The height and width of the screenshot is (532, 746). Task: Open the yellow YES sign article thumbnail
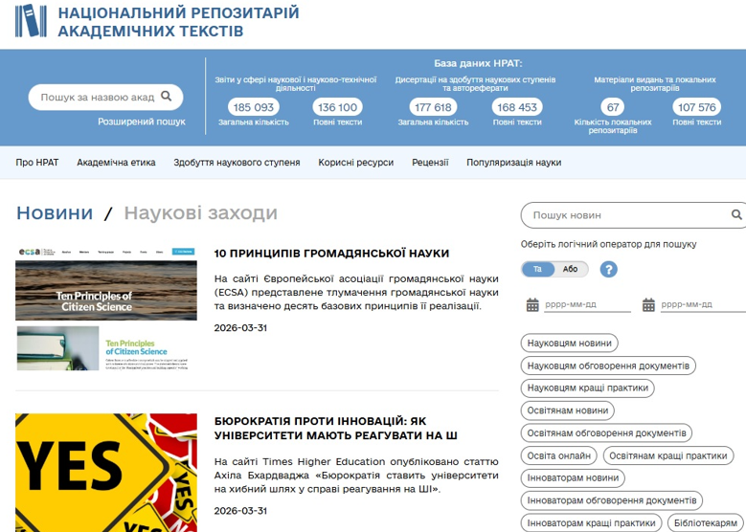pos(106,473)
